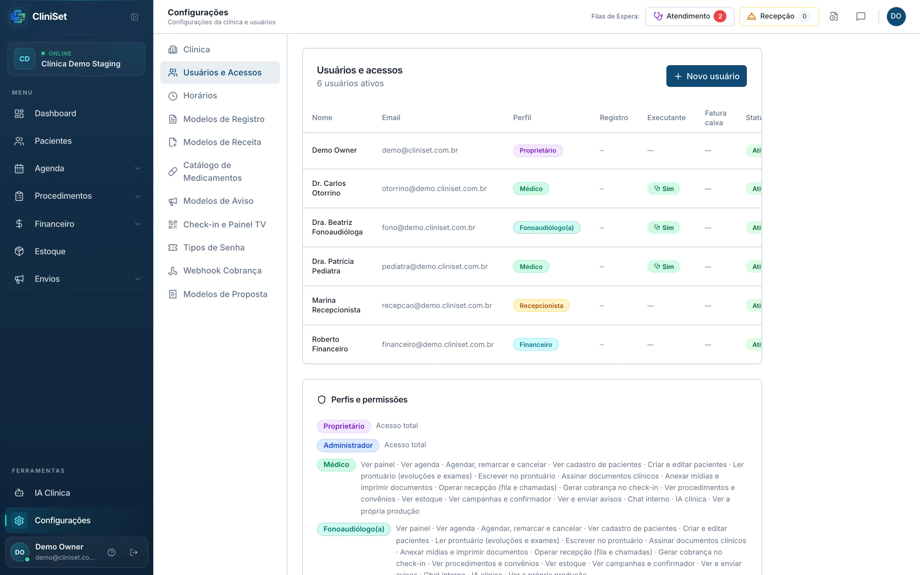Expand the Envios chevron
Screen dimensions: 920x575
(x=138, y=279)
